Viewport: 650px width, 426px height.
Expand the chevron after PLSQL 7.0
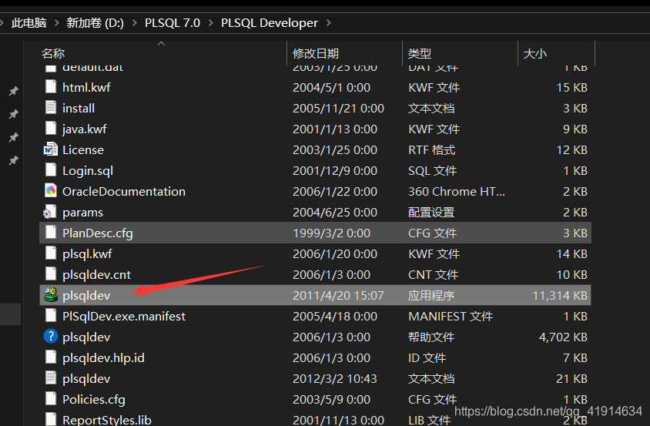[210, 23]
